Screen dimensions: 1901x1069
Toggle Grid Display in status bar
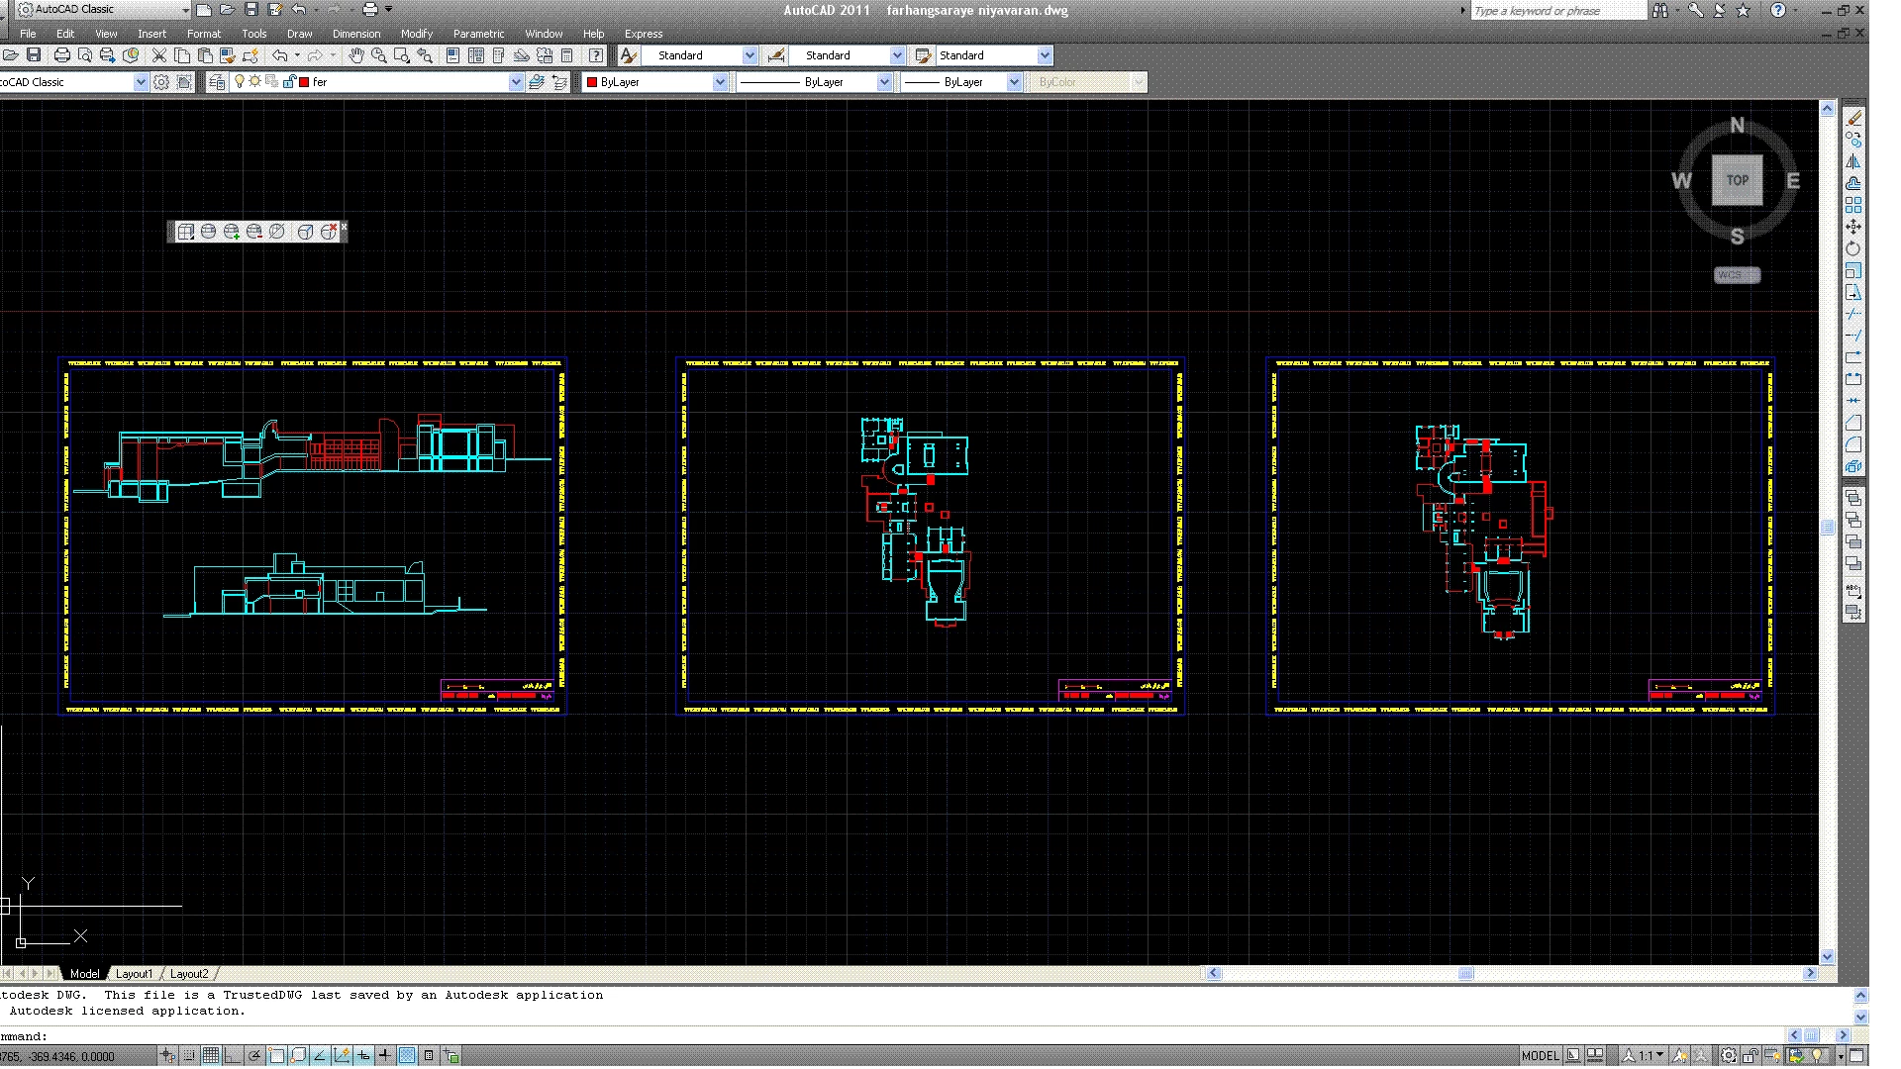(x=211, y=1056)
